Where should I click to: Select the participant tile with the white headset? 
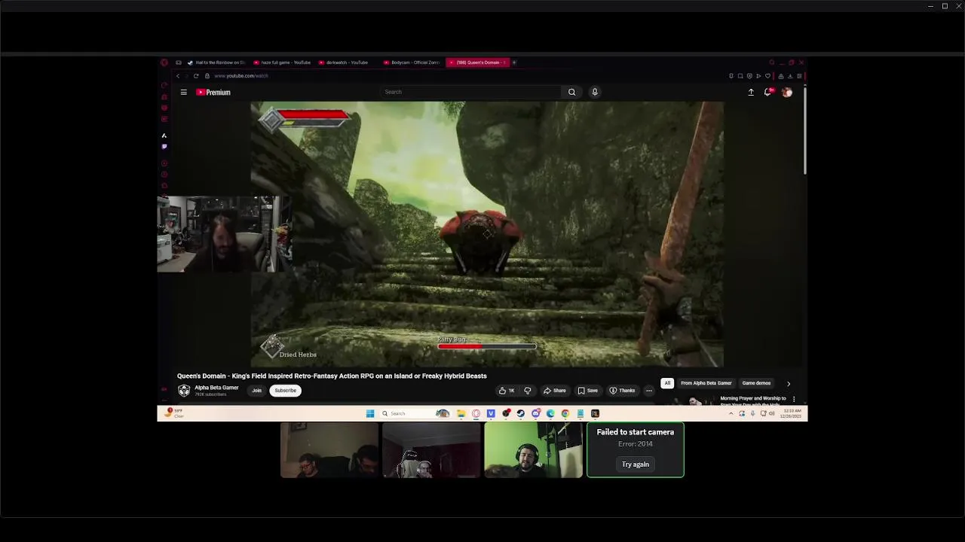pos(431,450)
